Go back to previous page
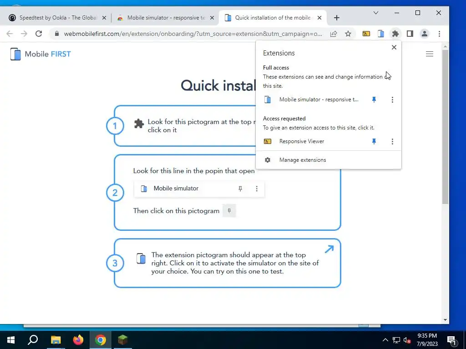The image size is (466, 349). [x=10, y=34]
